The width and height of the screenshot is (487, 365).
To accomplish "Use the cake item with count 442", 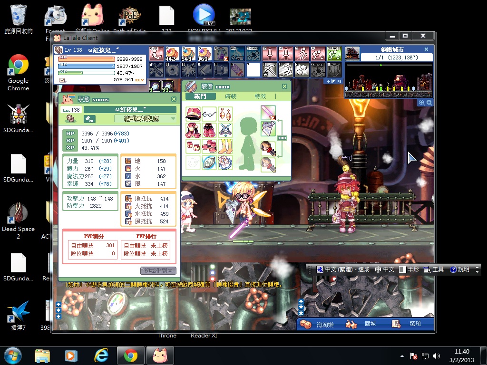I will click(172, 54).
